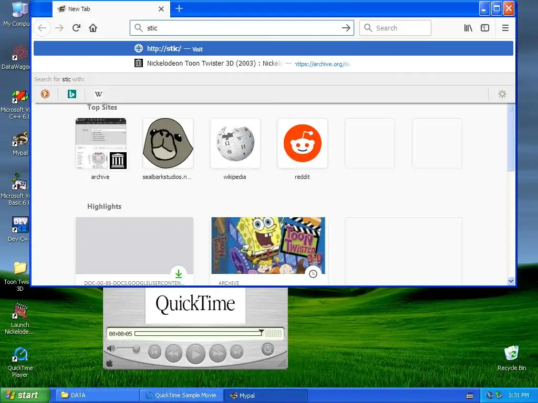Open the Toon Twister 3-D highlight card
538x403 pixels.
tap(268, 251)
